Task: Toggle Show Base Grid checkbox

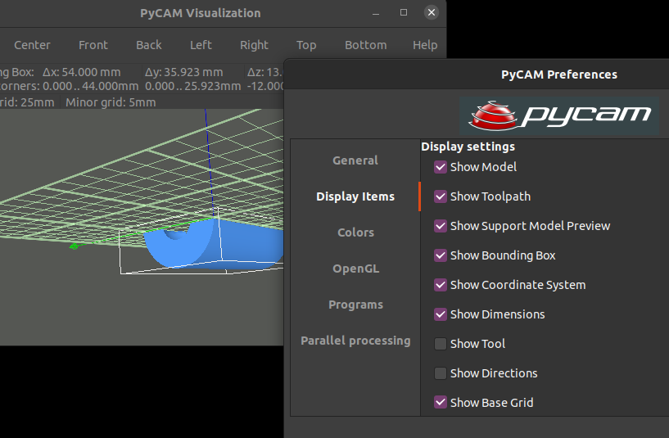Action: 441,402
